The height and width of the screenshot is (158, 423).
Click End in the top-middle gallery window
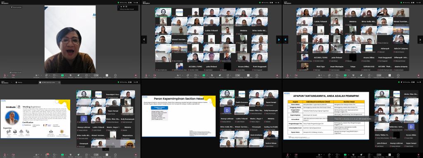(x=277, y=76)
